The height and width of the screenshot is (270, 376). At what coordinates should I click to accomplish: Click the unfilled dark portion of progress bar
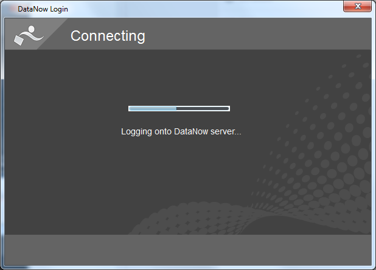tap(203, 108)
